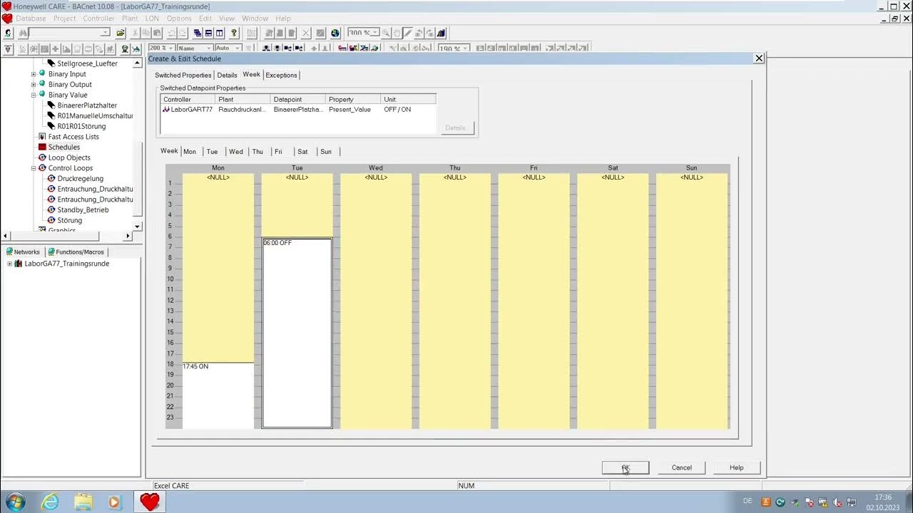Select the hand pan tool icon
This screenshot has width=913, height=513.
397,33
